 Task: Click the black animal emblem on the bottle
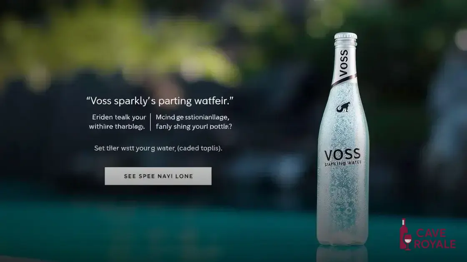344,107
